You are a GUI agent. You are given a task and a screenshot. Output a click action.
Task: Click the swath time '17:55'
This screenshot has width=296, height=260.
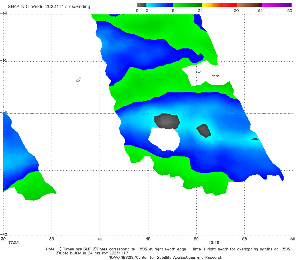coord(14,243)
